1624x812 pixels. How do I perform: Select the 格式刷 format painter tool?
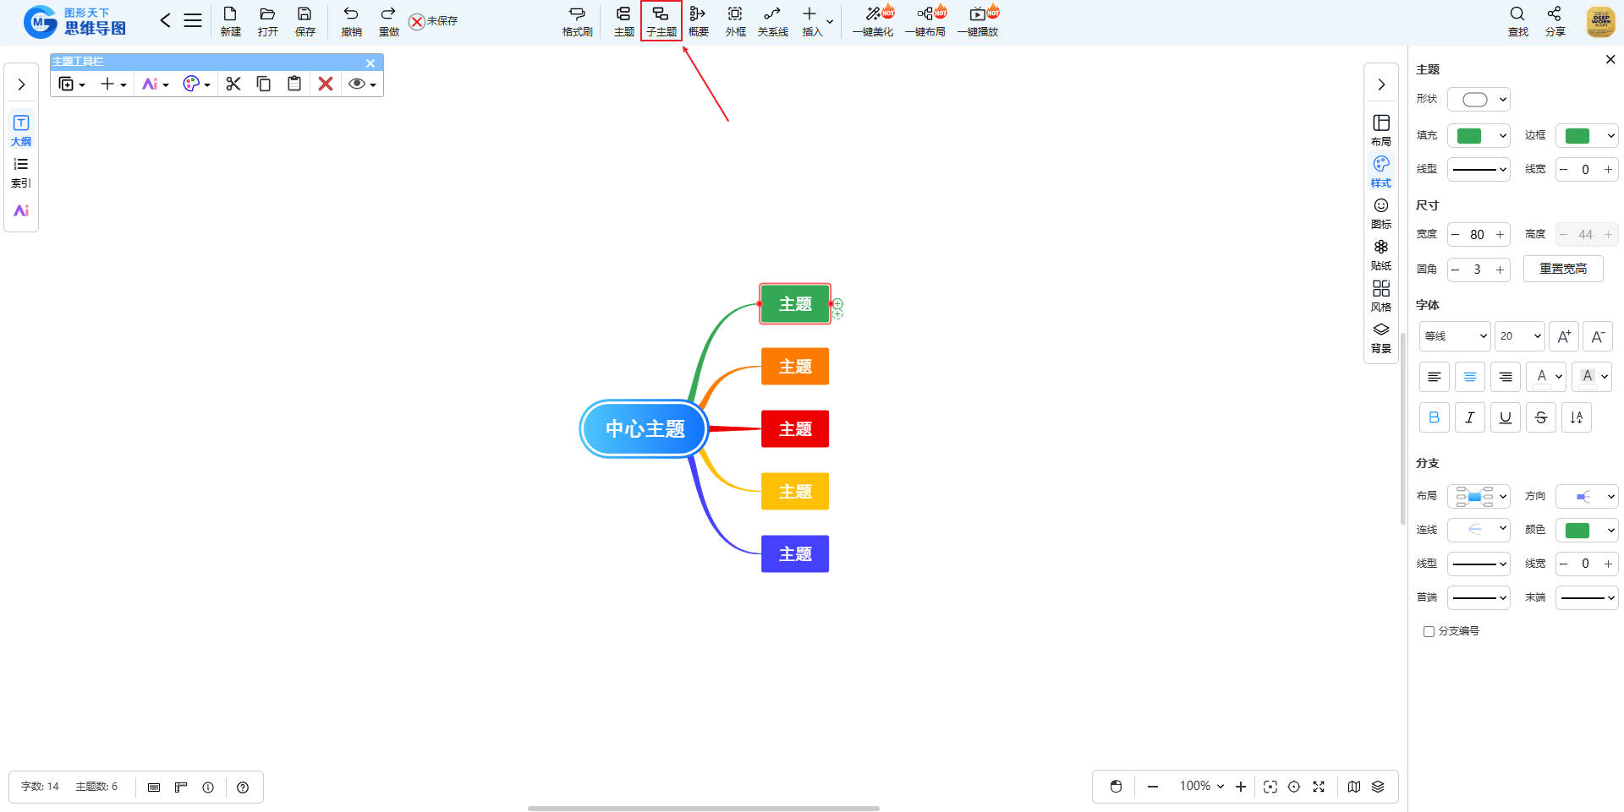tap(577, 20)
